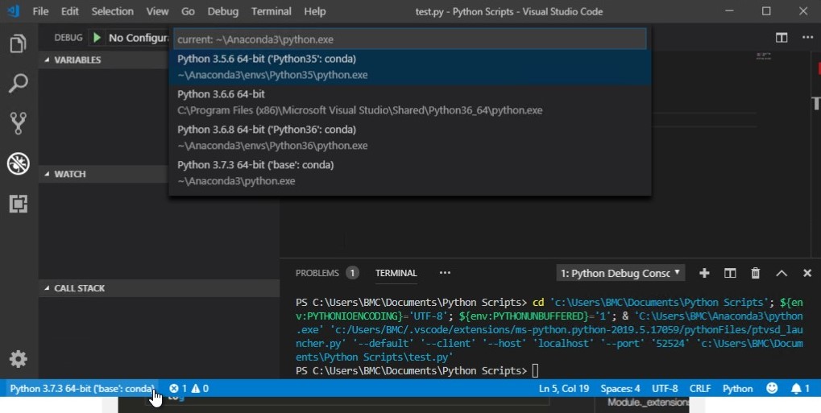Open the Source Control view

coord(19,123)
